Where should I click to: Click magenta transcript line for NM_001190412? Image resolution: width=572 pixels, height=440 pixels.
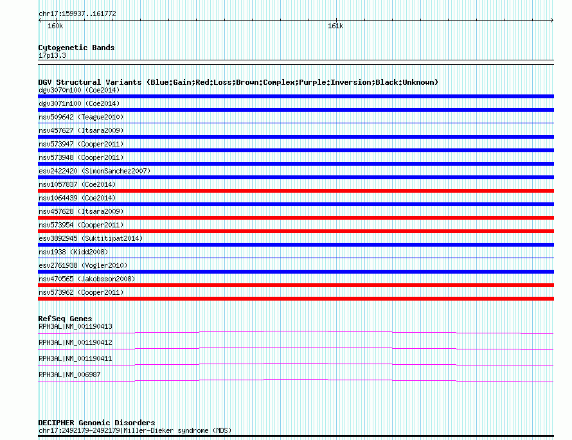pos(296,348)
